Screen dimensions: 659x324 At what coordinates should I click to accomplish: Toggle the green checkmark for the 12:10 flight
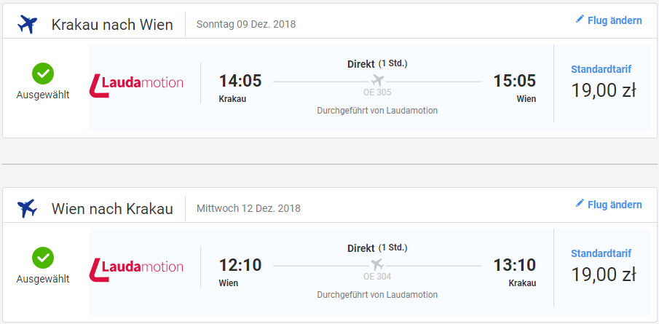pos(43,258)
